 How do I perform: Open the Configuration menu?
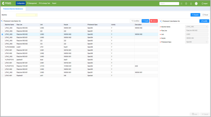tap(21, 3)
